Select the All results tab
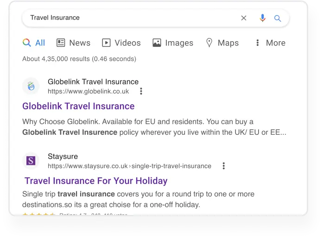This screenshot has width=323, height=239. tap(34, 43)
